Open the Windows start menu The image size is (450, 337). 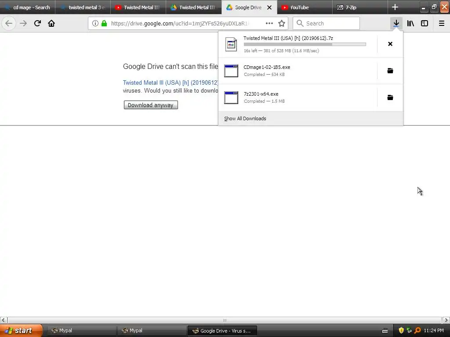21,330
